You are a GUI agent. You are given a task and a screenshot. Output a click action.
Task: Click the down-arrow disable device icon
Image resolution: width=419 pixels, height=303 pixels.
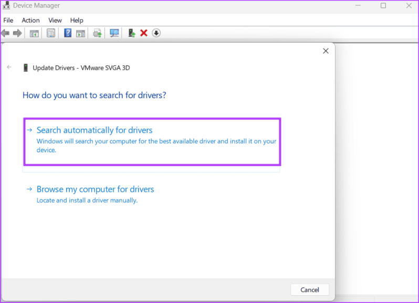156,33
